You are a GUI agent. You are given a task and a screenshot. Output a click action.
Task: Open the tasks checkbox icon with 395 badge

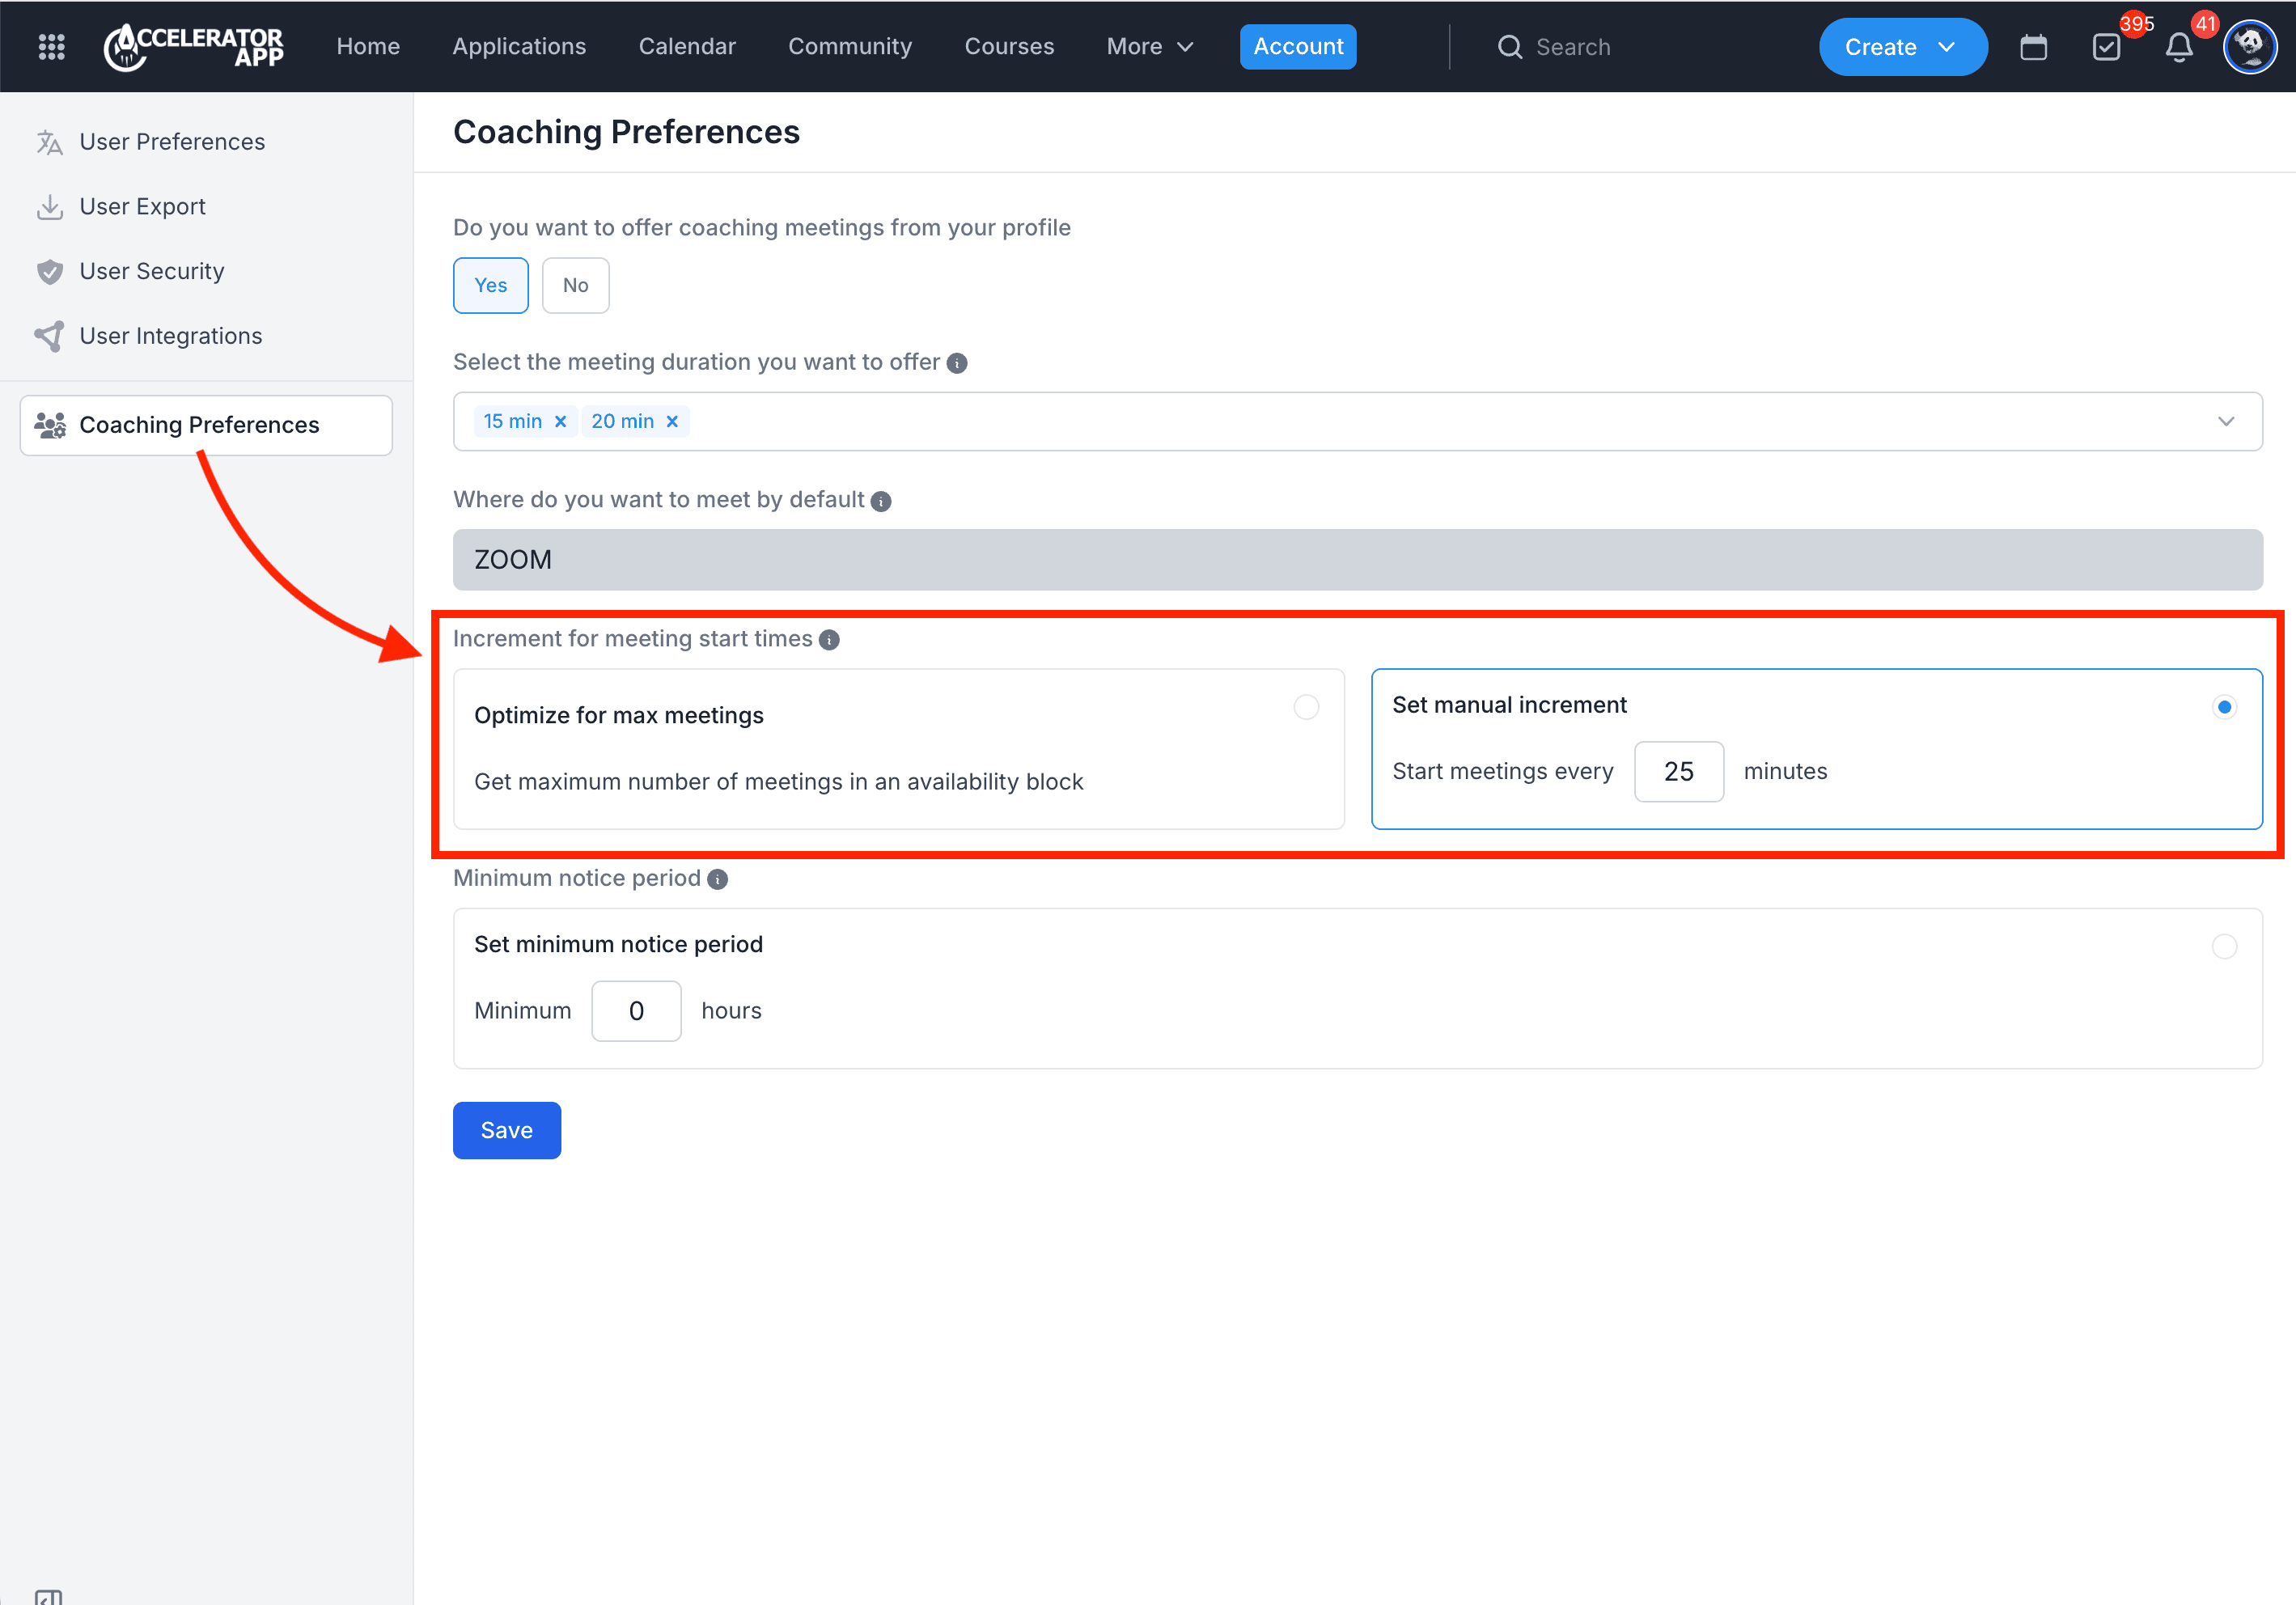2106,47
